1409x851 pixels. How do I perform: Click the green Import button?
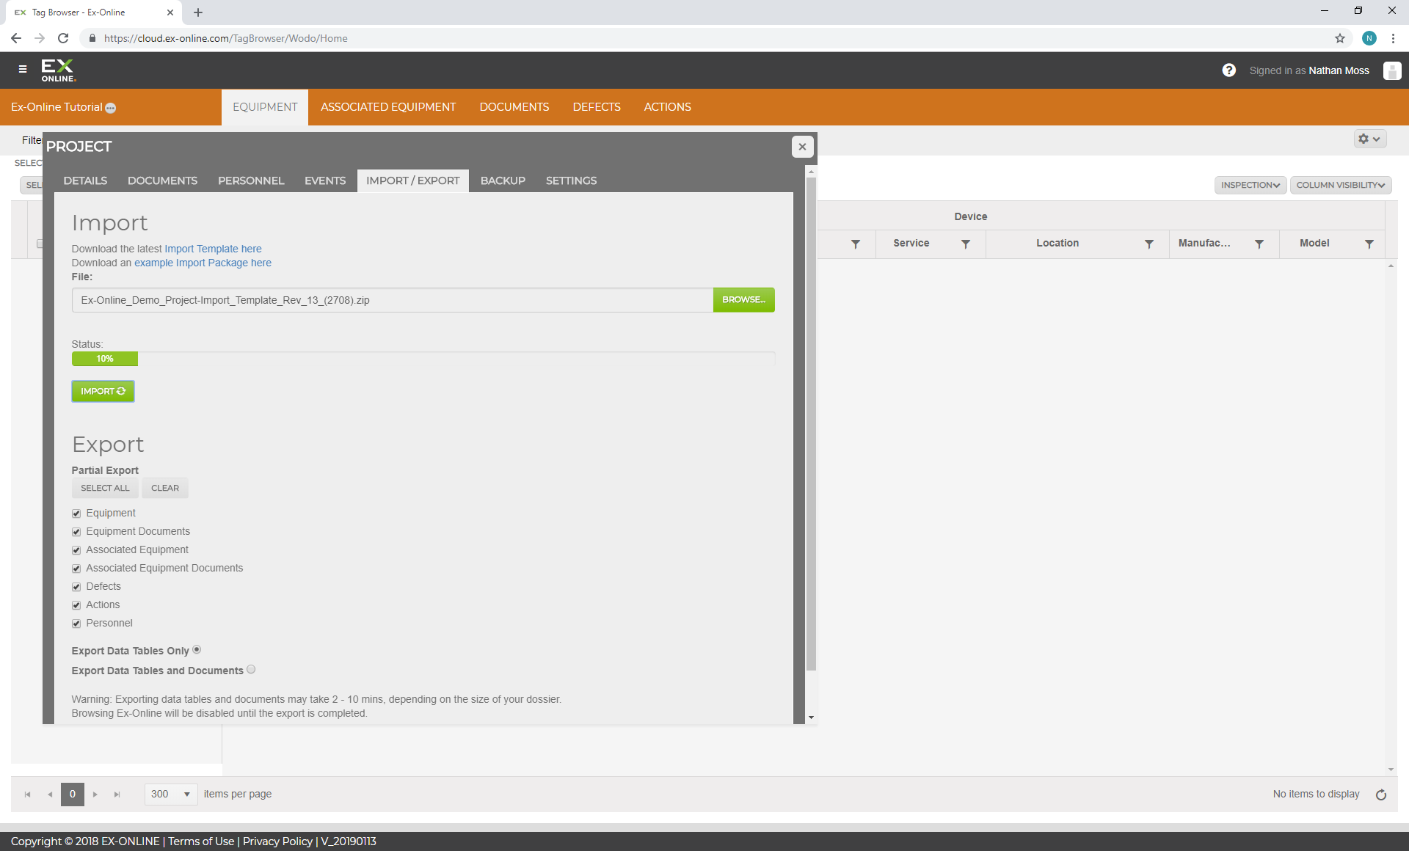tap(103, 391)
